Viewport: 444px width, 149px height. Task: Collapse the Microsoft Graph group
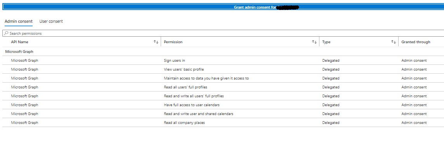(x=19, y=52)
